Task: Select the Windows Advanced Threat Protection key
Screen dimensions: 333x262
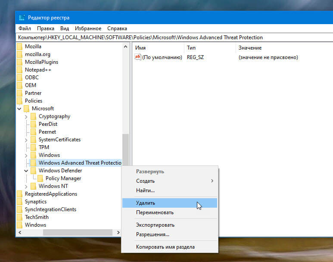Action: [80, 163]
